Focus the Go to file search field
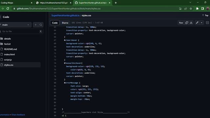This screenshot has height=118, width=210. point(21,31)
